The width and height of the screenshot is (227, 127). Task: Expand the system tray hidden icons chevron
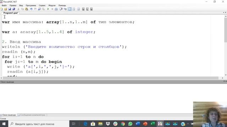tap(188, 124)
